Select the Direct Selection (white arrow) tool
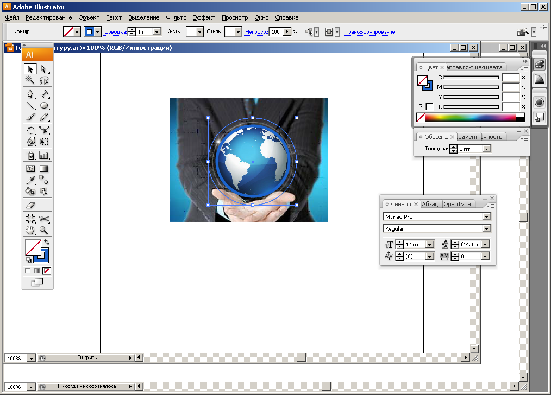This screenshot has height=395, width=551. (44, 69)
